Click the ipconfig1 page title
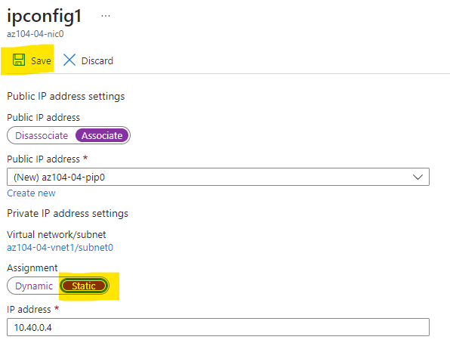 pos(45,16)
